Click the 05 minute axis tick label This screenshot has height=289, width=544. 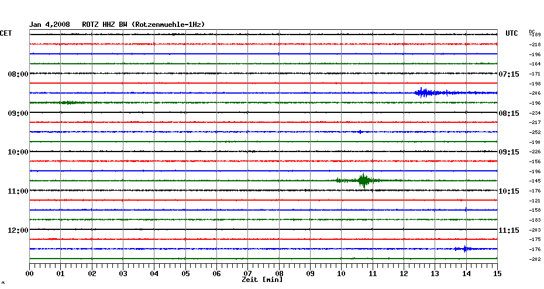click(185, 274)
